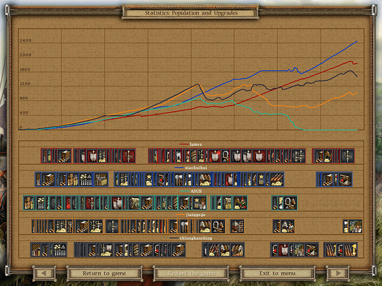Click the James player name label
The height and width of the screenshot is (286, 382).
click(x=196, y=144)
